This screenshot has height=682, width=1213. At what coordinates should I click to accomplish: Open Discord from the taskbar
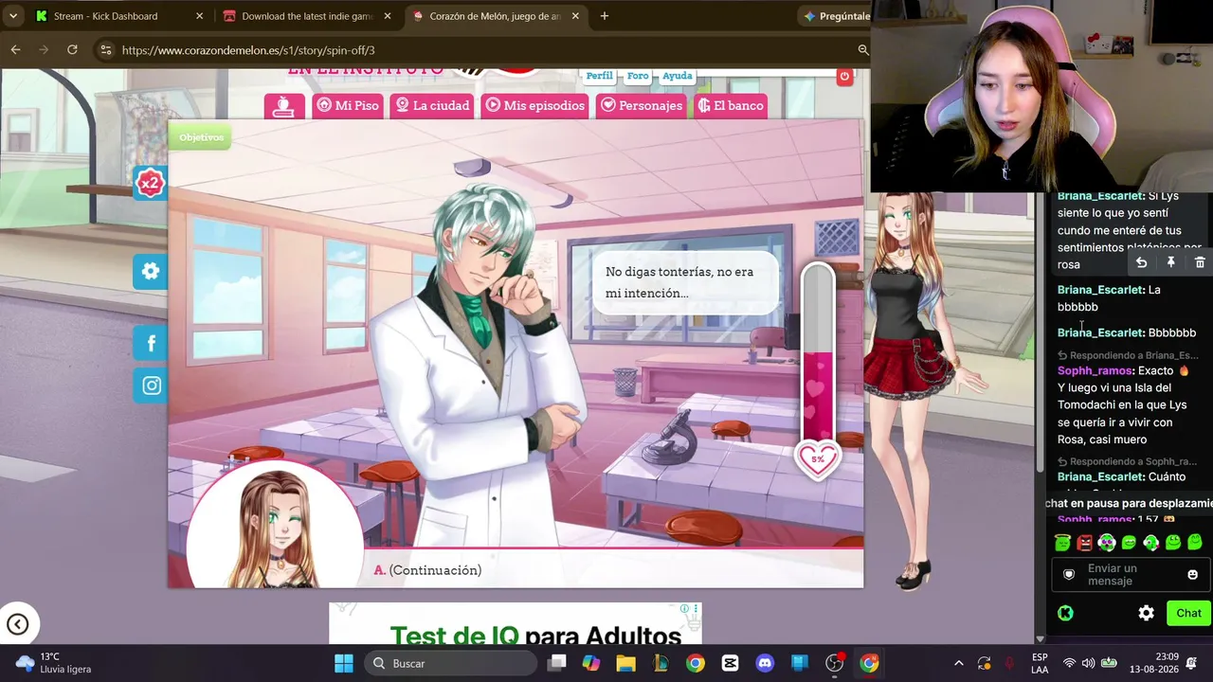(765, 663)
